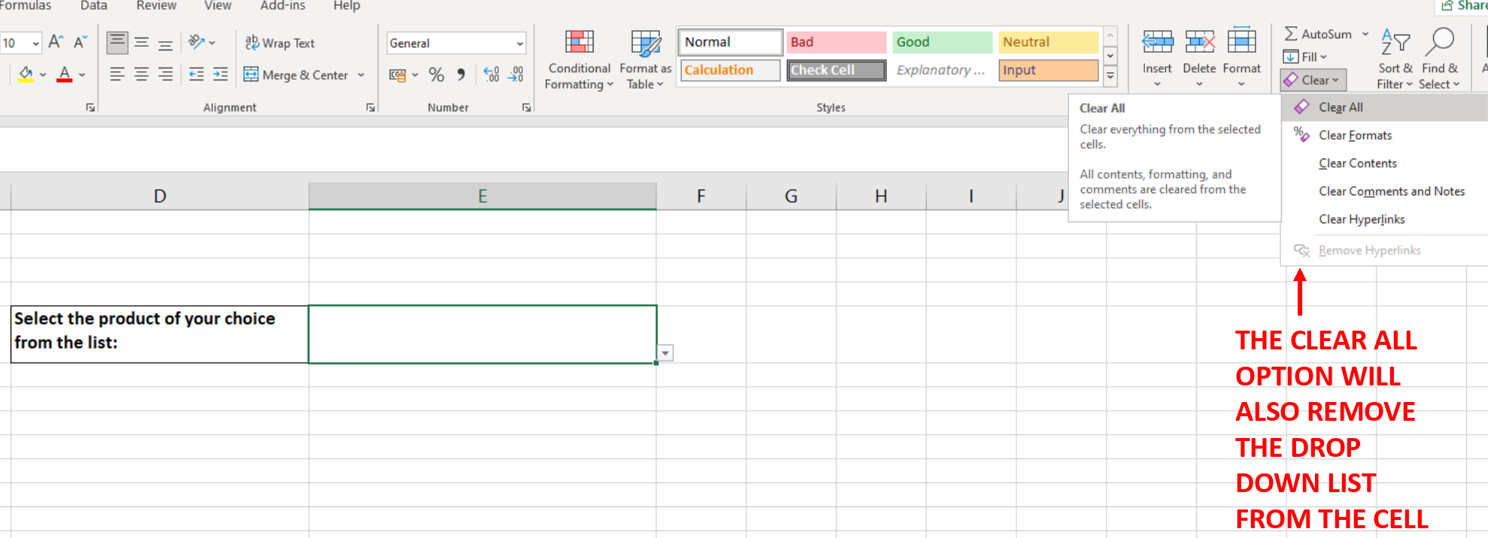Choose Clear Hyperlinks from the menu
Viewport: 1488px width, 538px height.
tap(1385, 219)
